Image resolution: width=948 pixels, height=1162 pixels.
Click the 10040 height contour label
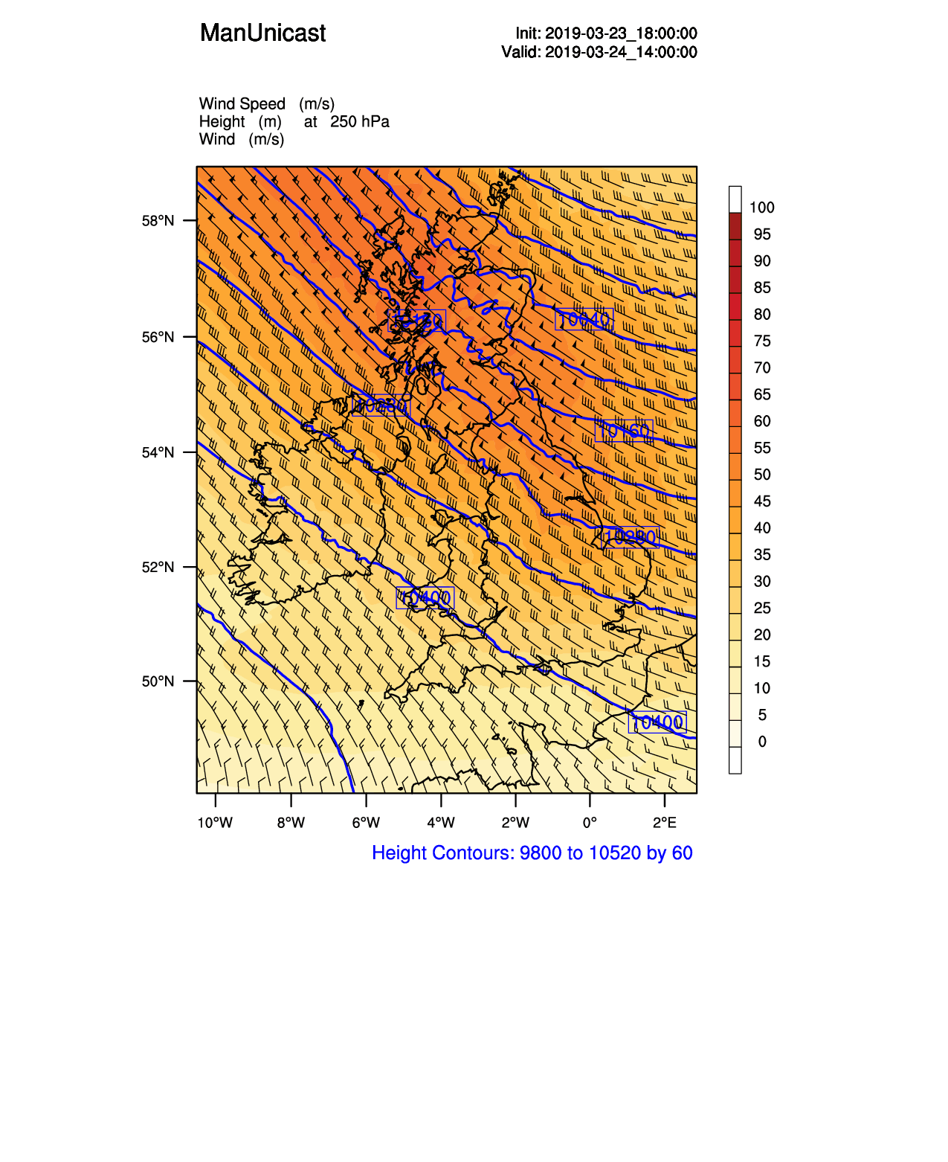coord(584,319)
